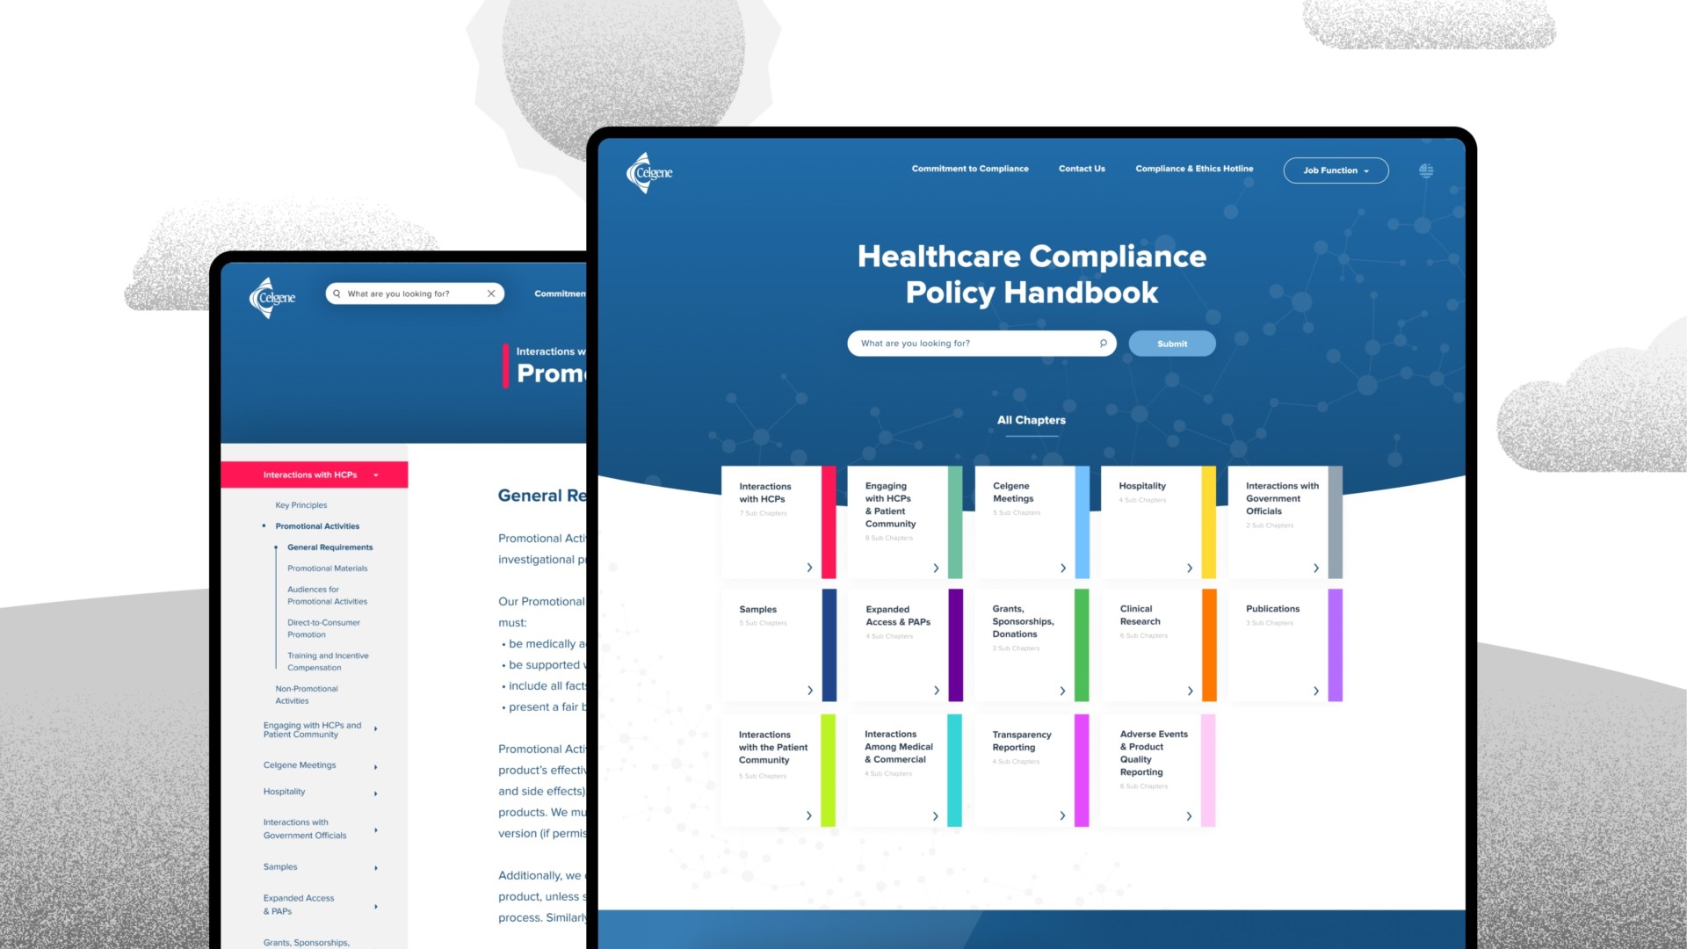1687x949 pixels.
Task: Click the arrow icon on Clinical Research card
Action: tap(1191, 691)
